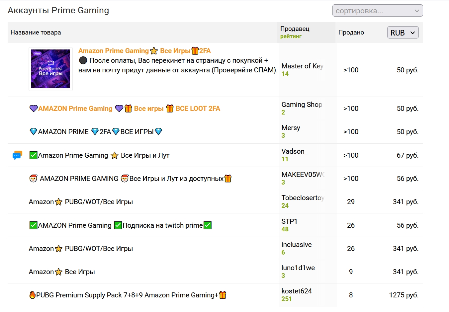Click the black circle icon before После оплаты

[x=83, y=60]
